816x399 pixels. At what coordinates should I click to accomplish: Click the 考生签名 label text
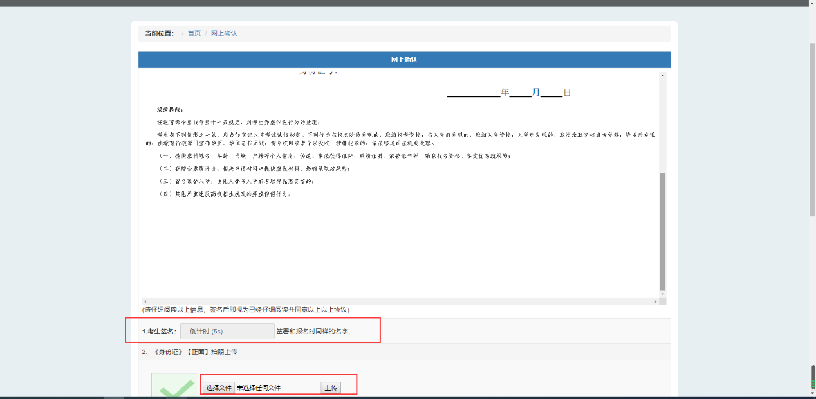coord(159,332)
